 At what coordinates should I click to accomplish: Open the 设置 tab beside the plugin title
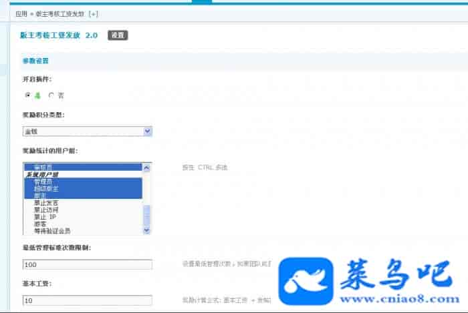(x=117, y=35)
